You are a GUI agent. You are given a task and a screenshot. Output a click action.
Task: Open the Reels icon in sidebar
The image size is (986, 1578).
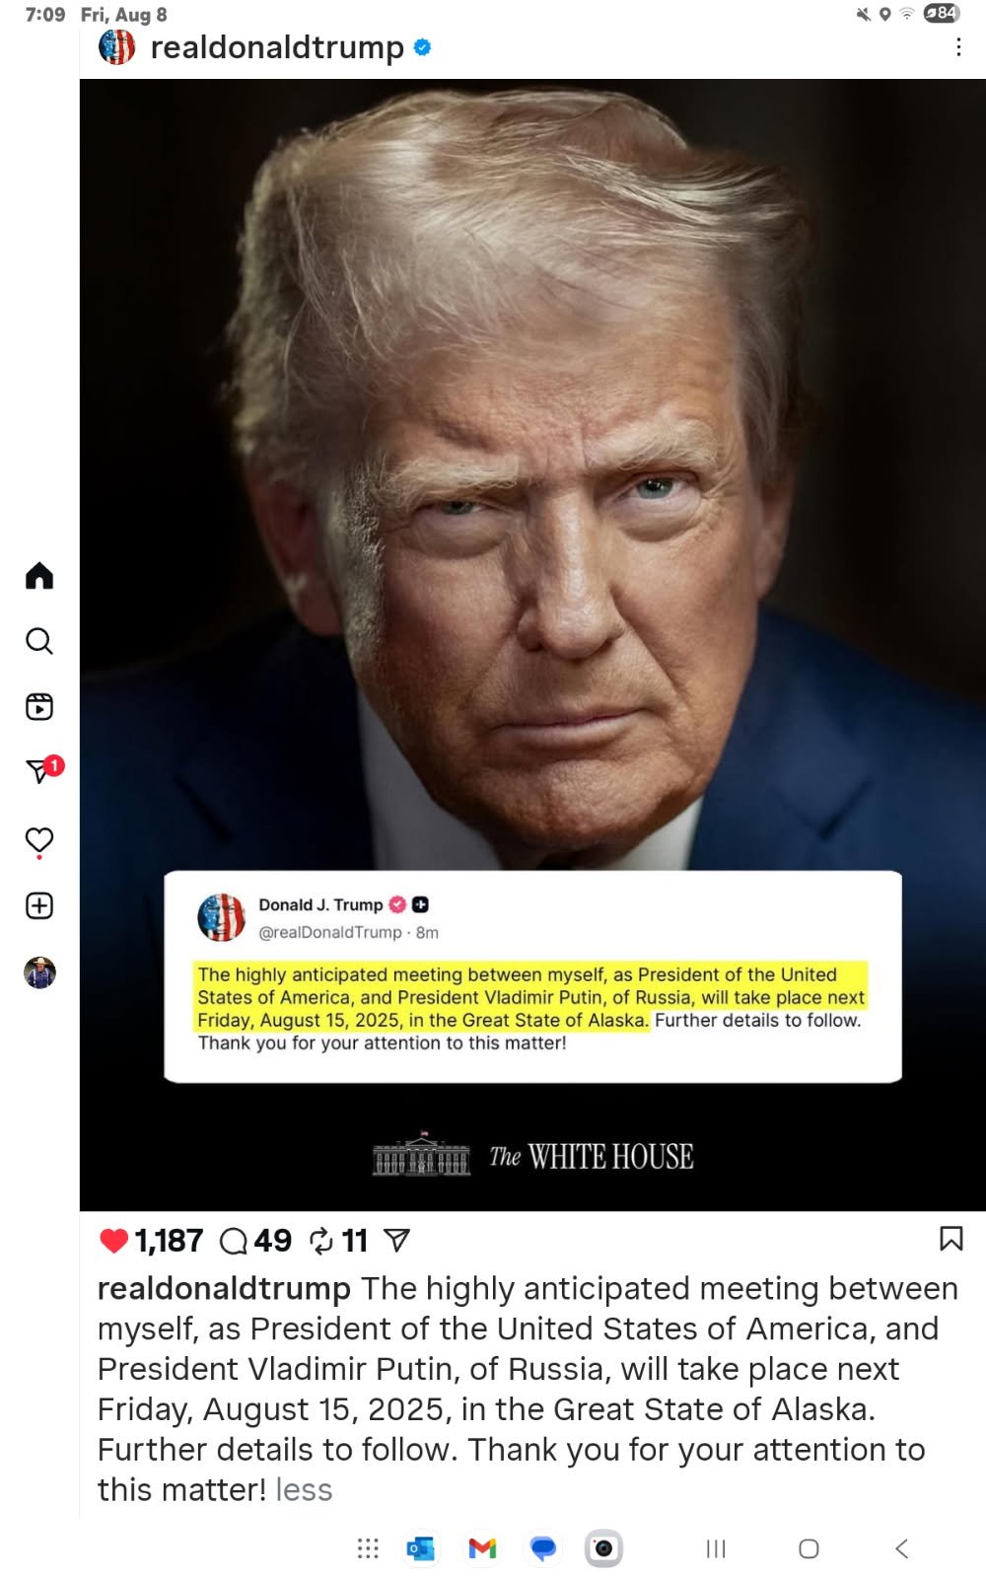(39, 706)
